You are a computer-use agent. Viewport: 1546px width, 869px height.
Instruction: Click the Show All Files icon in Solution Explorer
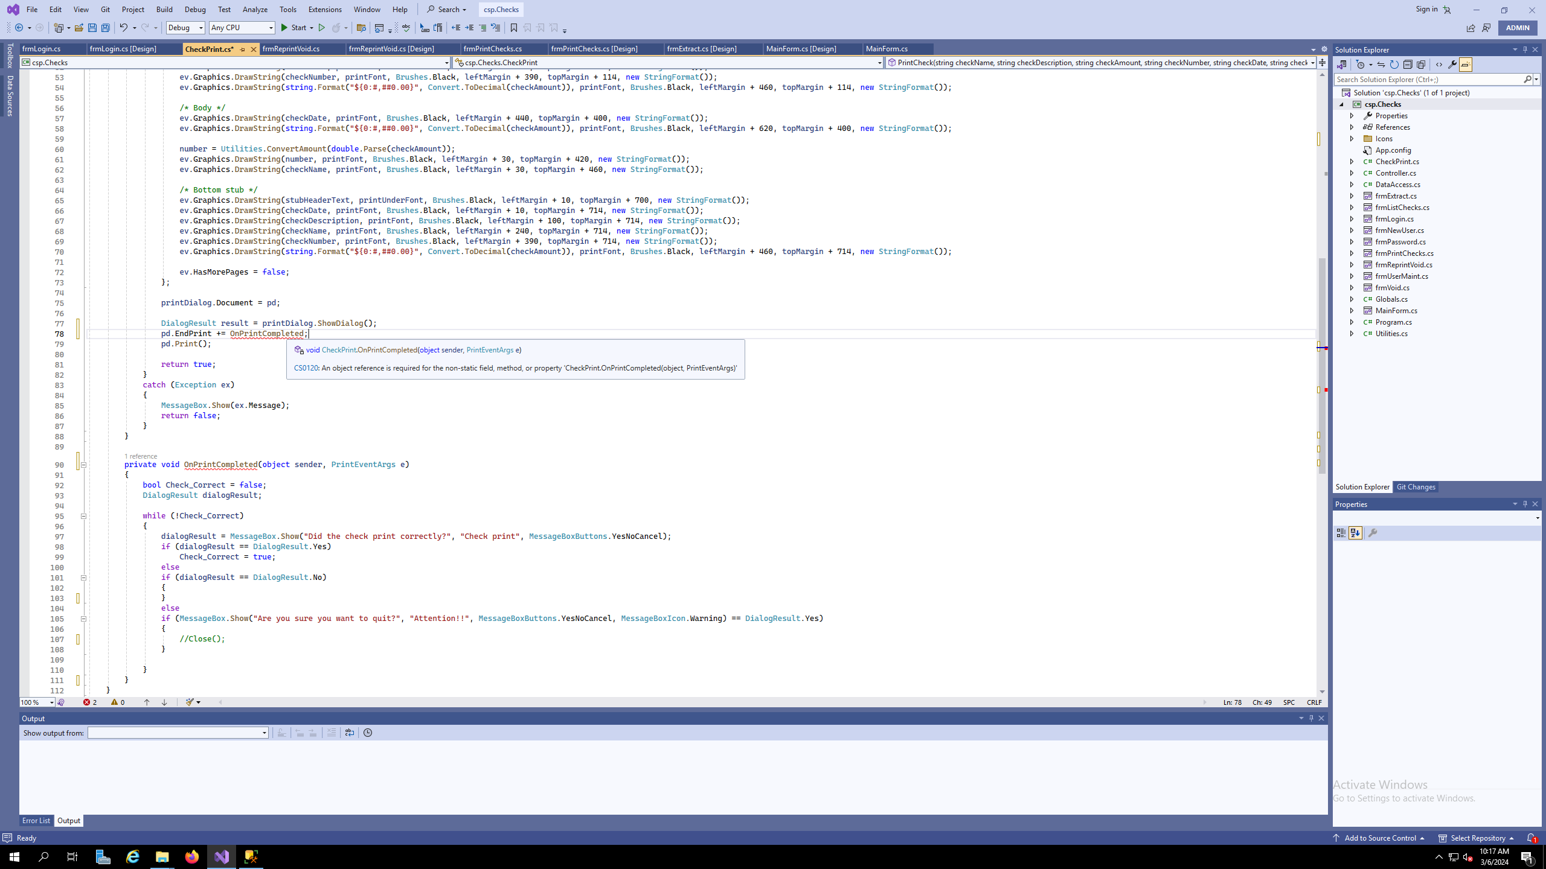(1421, 65)
